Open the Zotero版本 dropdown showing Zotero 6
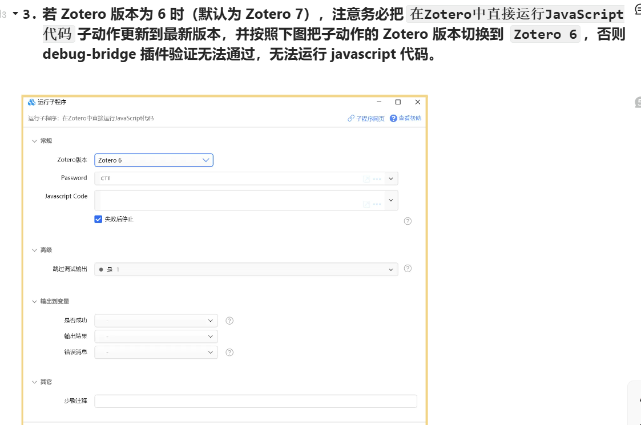The height and width of the screenshot is (425, 641). pos(154,160)
